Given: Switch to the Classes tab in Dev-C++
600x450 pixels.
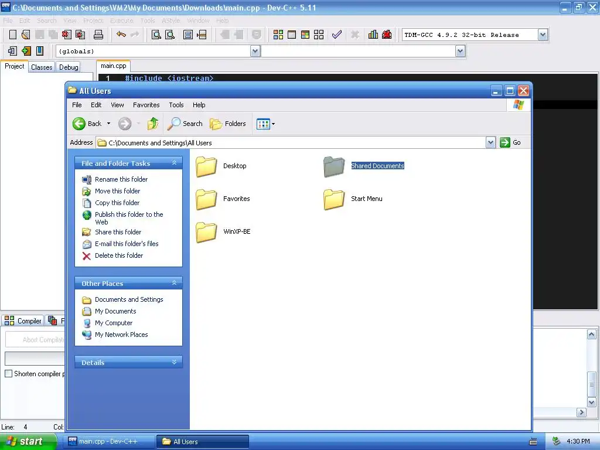Looking at the screenshot, I should tap(42, 67).
